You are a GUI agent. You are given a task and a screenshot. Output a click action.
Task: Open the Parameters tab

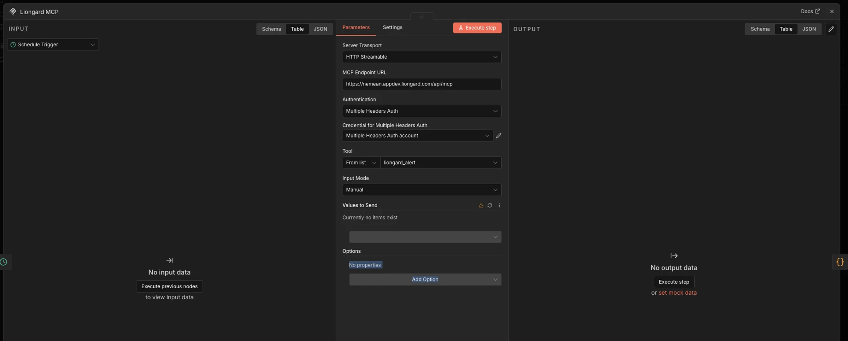click(x=356, y=27)
